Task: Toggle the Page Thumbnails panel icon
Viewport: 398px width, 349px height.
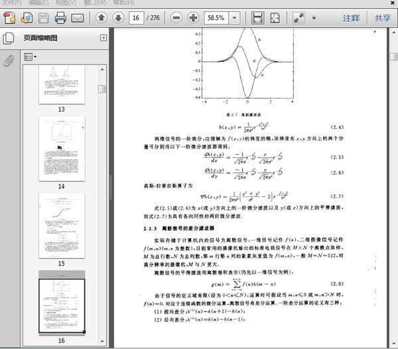Action: (x=9, y=38)
